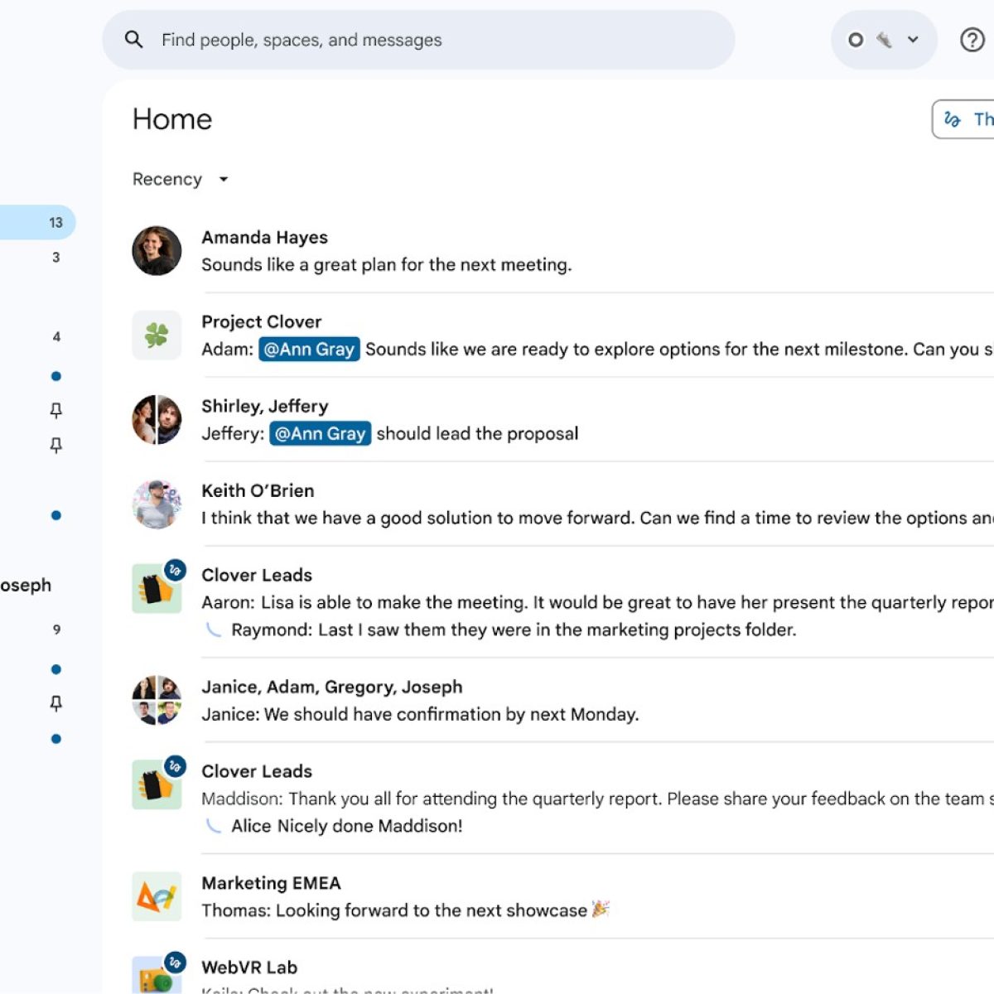Open the Help question mark icon
Image resolution: width=994 pixels, height=994 pixels.
point(972,40)
